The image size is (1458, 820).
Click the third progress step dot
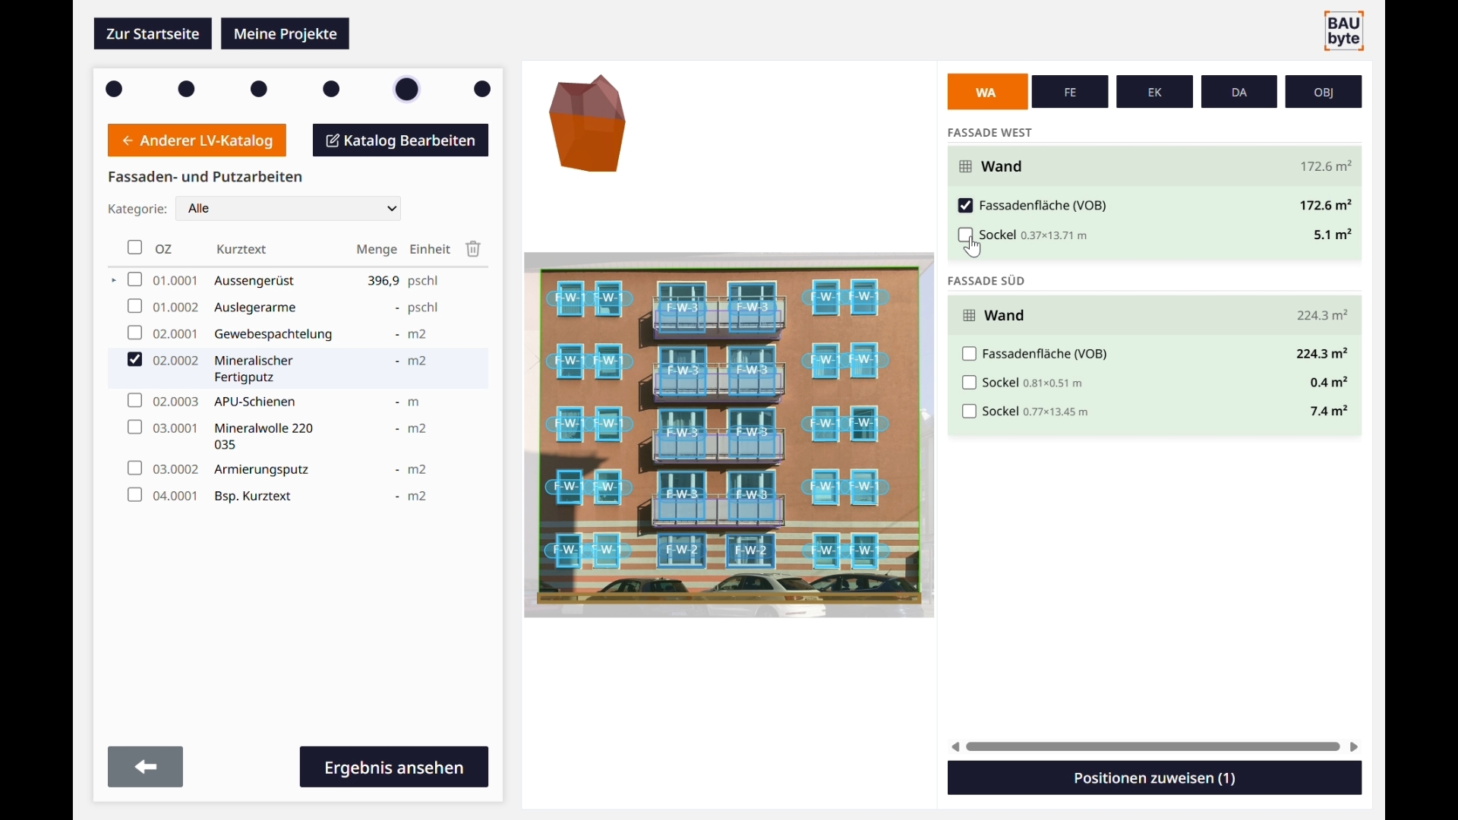(x=260, y=90)
